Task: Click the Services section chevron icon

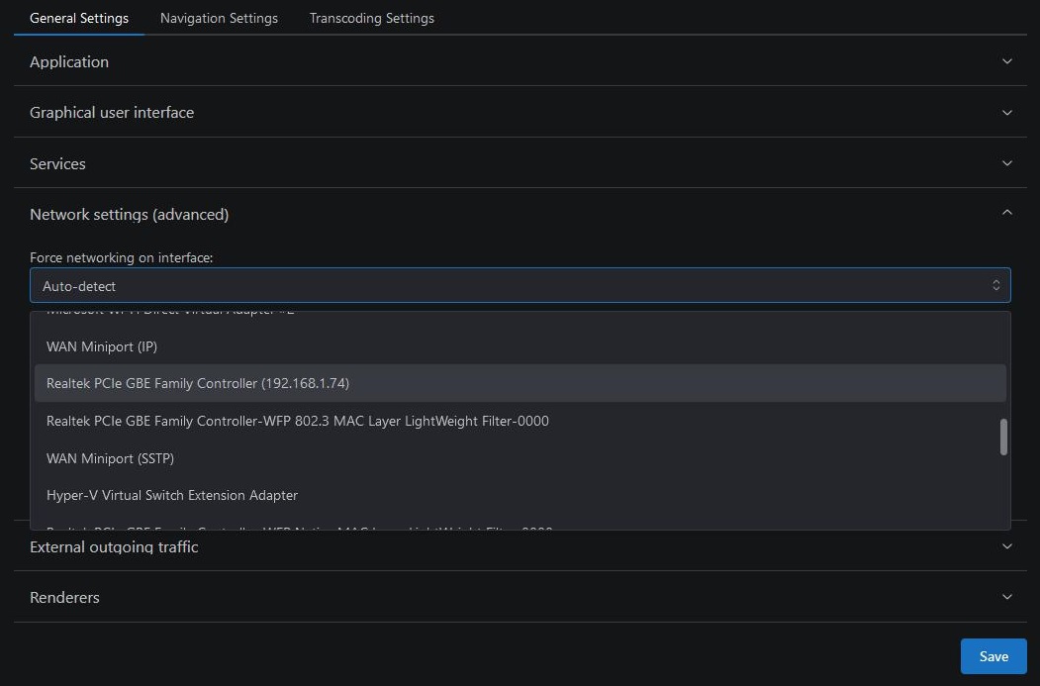Action: (1006, 163)
